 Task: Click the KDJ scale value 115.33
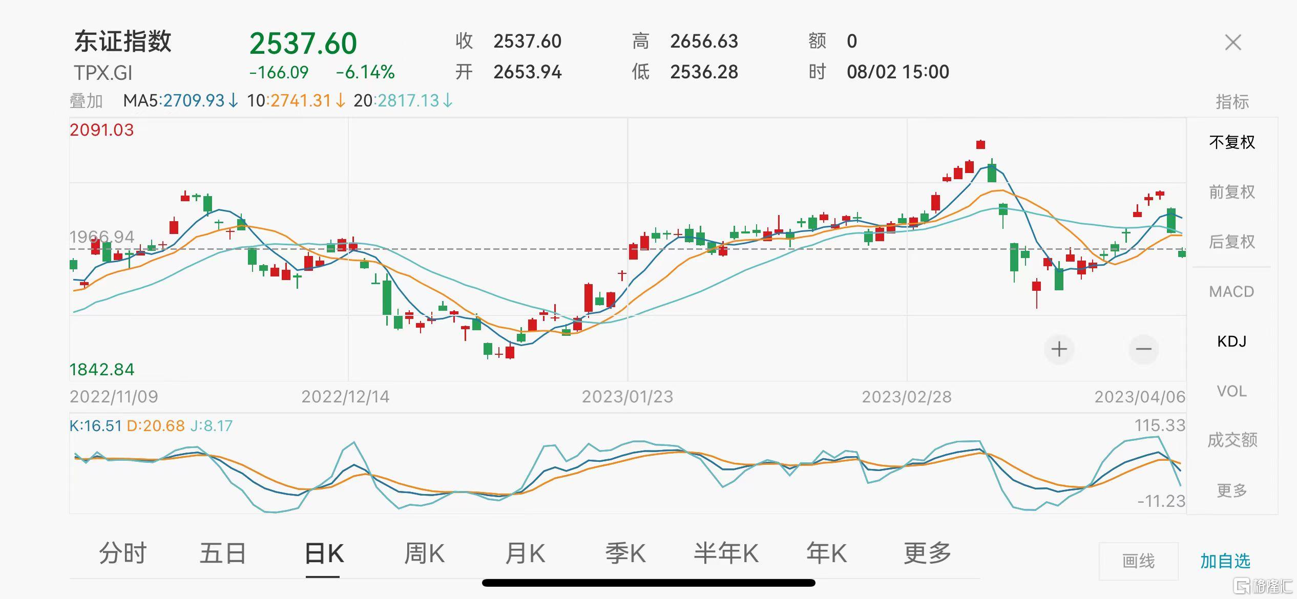coord(1160,425)
